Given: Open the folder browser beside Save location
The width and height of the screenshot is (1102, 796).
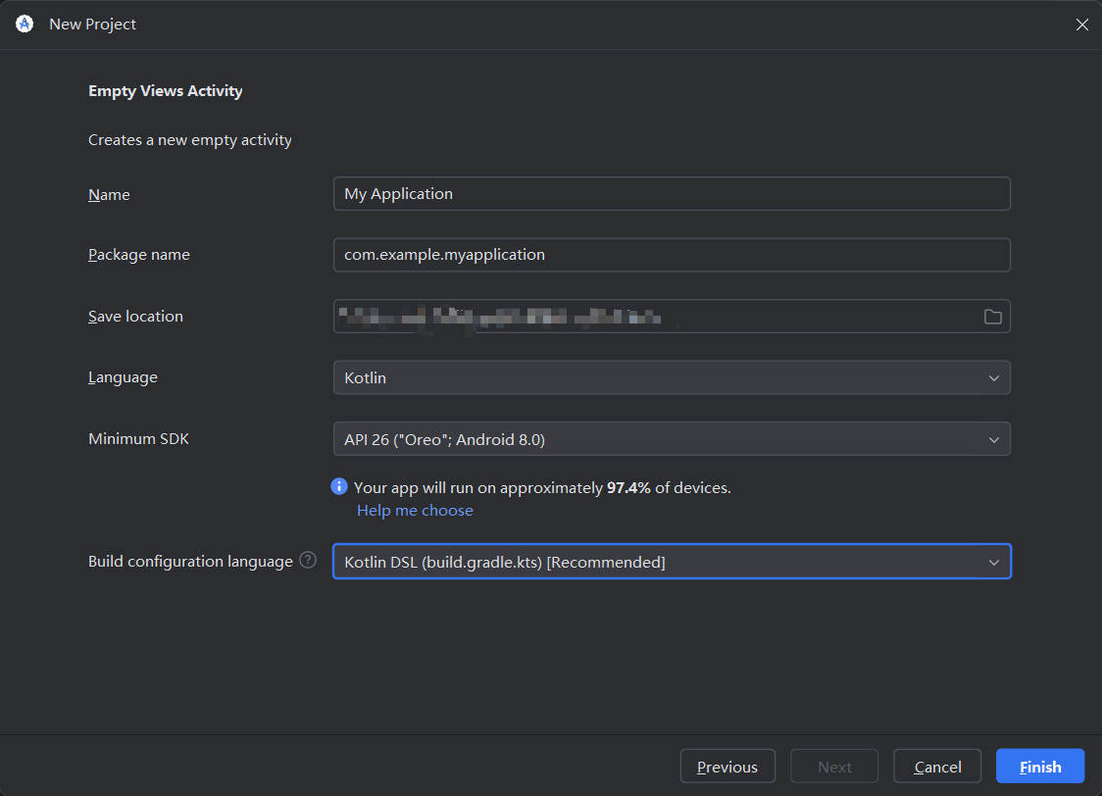Looking at the screenshot, I should tap(992, 316).
